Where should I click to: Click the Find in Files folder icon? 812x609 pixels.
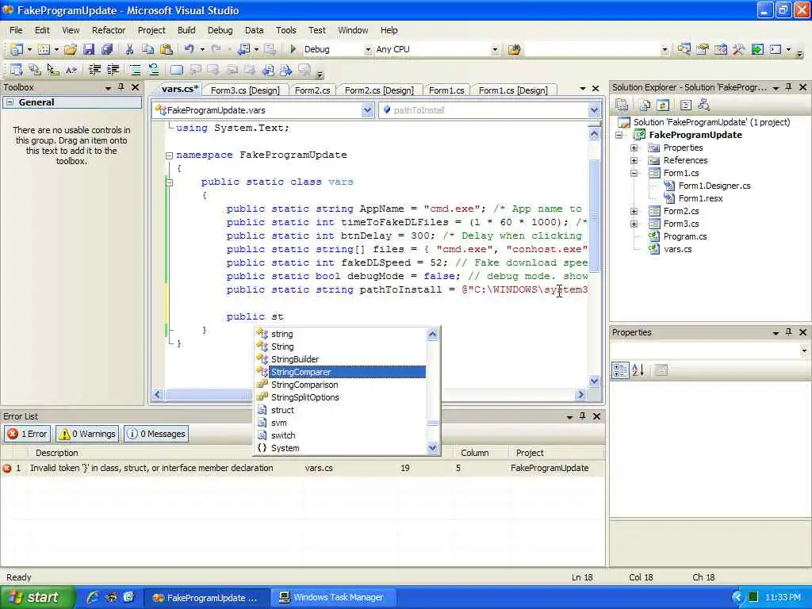point(514,50)
